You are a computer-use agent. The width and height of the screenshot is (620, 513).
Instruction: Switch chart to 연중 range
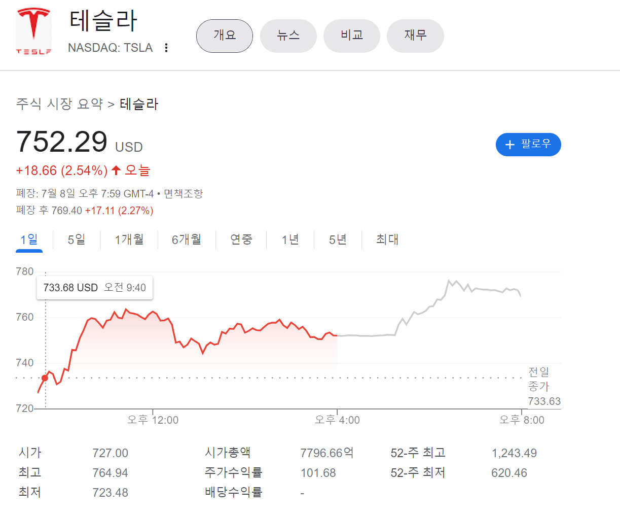tap(241, 240)
